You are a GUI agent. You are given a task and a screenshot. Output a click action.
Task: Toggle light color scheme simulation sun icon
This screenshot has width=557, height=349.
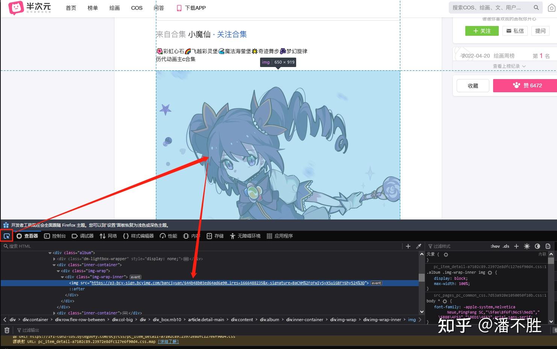click(527, 246)
